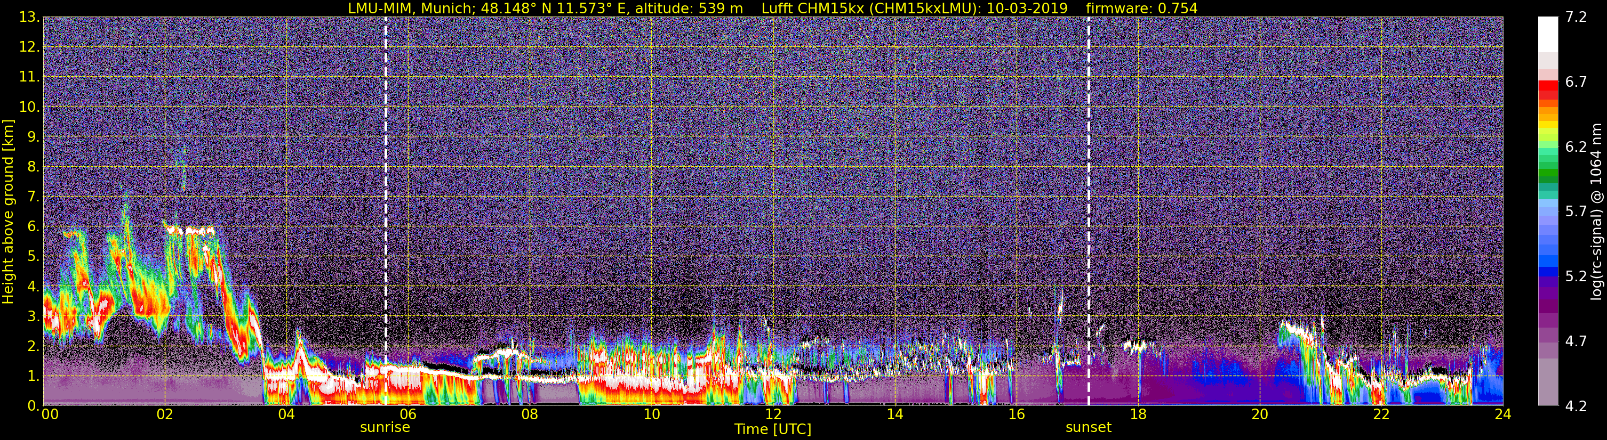Click the white cloud layer at 6 km near 02 UTC
The width and height of the screenshot is (1607, 440).
[190, 230]
